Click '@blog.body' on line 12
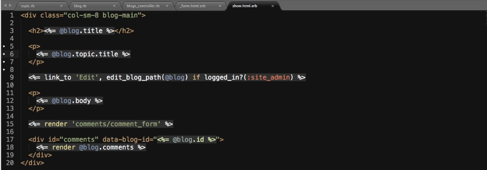 tap(71, 101)
